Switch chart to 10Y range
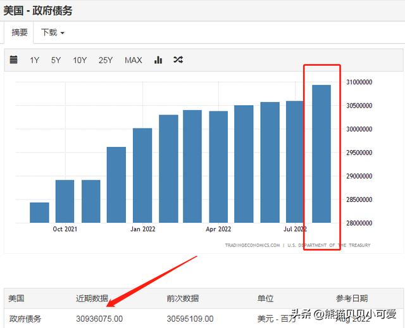Screen dimensions: 405x328 pos(80,60)
